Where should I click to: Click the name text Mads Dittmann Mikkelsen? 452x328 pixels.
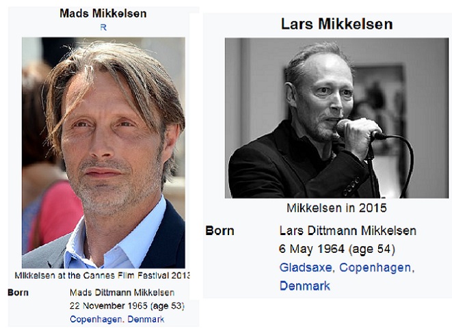coord(122,292)
